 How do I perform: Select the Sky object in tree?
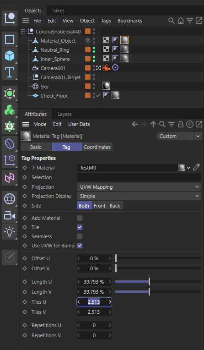(x=44, y=87)
